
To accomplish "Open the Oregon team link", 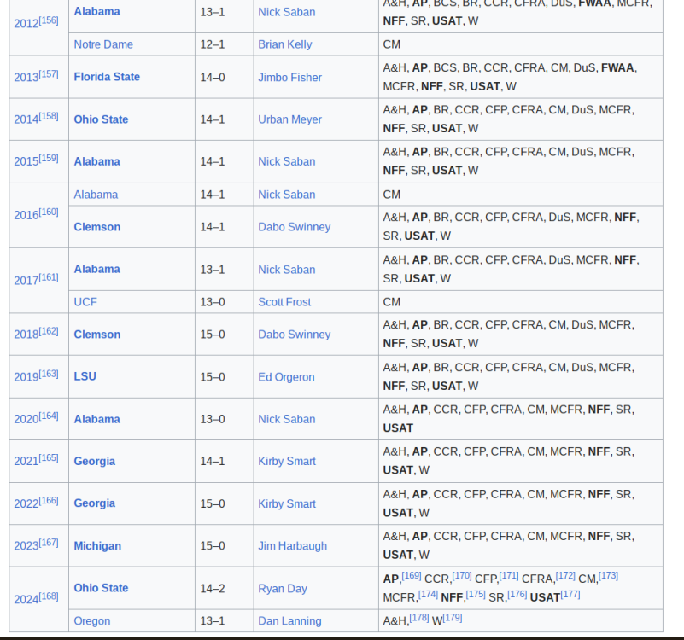I will click(91, 621).
